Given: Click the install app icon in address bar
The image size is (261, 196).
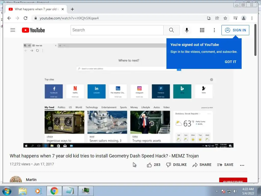Looking at the screenshot, I should click(x=209, y=18).
